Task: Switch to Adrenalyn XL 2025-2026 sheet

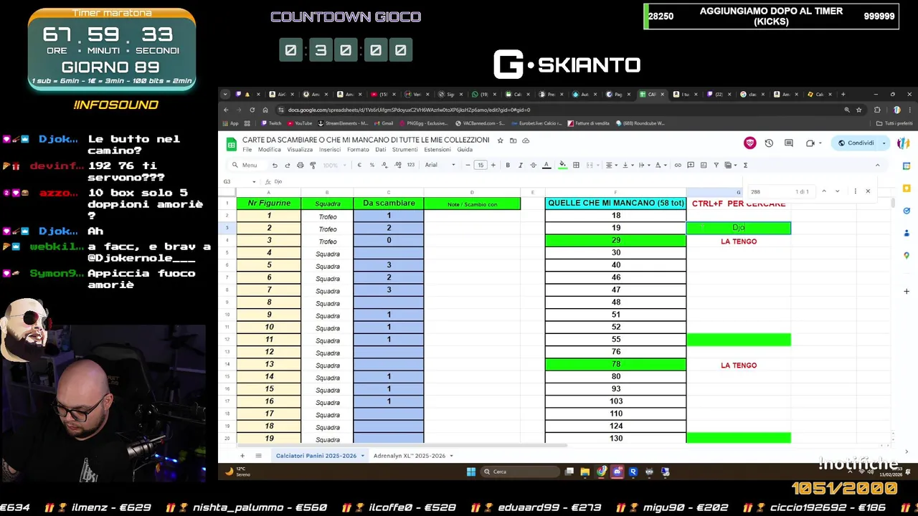Action: pyautogui.click(x=410, y=456)
